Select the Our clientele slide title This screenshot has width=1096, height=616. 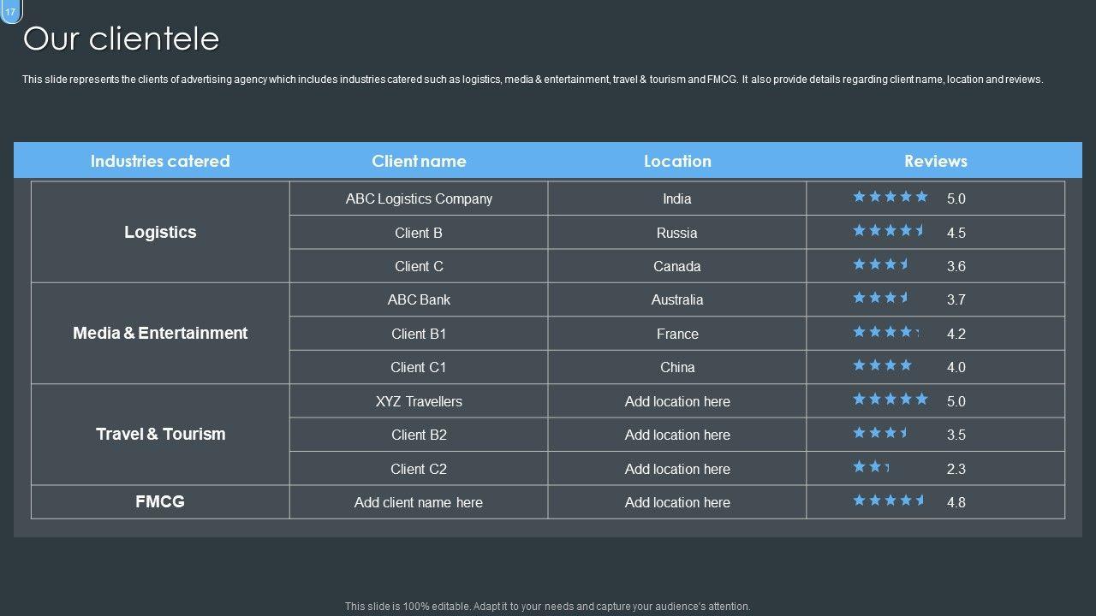121,39
